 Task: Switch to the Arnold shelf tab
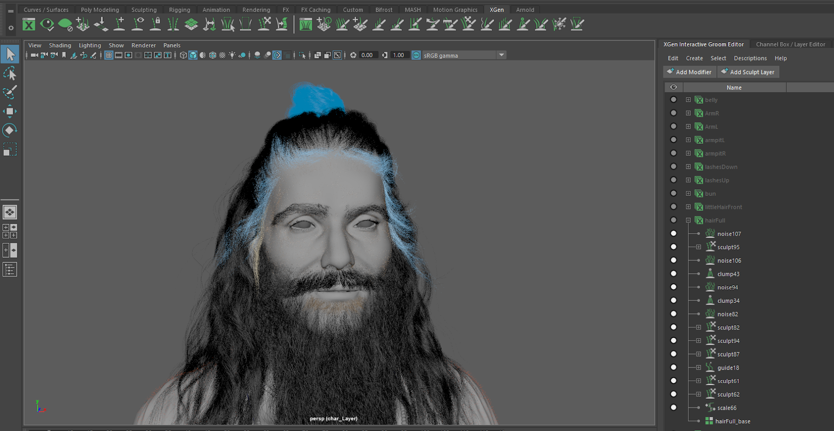[x=525, y=10]
